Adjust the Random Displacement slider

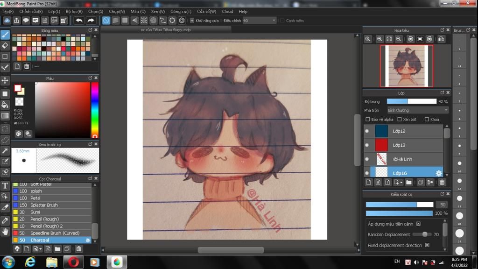pos(422,234)
